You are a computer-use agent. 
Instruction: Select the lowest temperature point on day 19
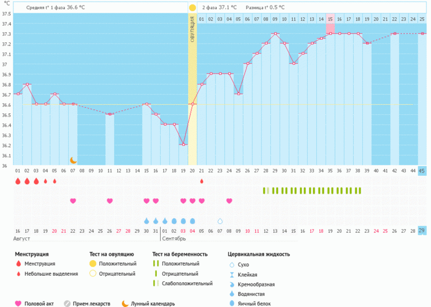pyautogui.click(x=183, y=145)
